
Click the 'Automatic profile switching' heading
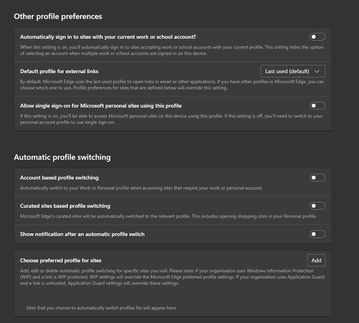62,157
